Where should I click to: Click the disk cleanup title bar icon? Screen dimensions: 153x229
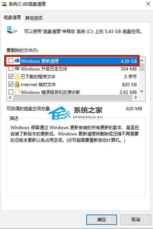tap(4, 4)
